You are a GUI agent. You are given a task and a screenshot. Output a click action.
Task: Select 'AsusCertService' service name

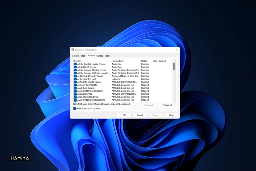[84, 94]
